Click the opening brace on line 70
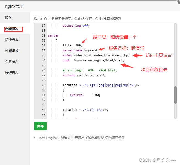Image resolution: width=180 pixels, height=165 pixels. point(56,40)
